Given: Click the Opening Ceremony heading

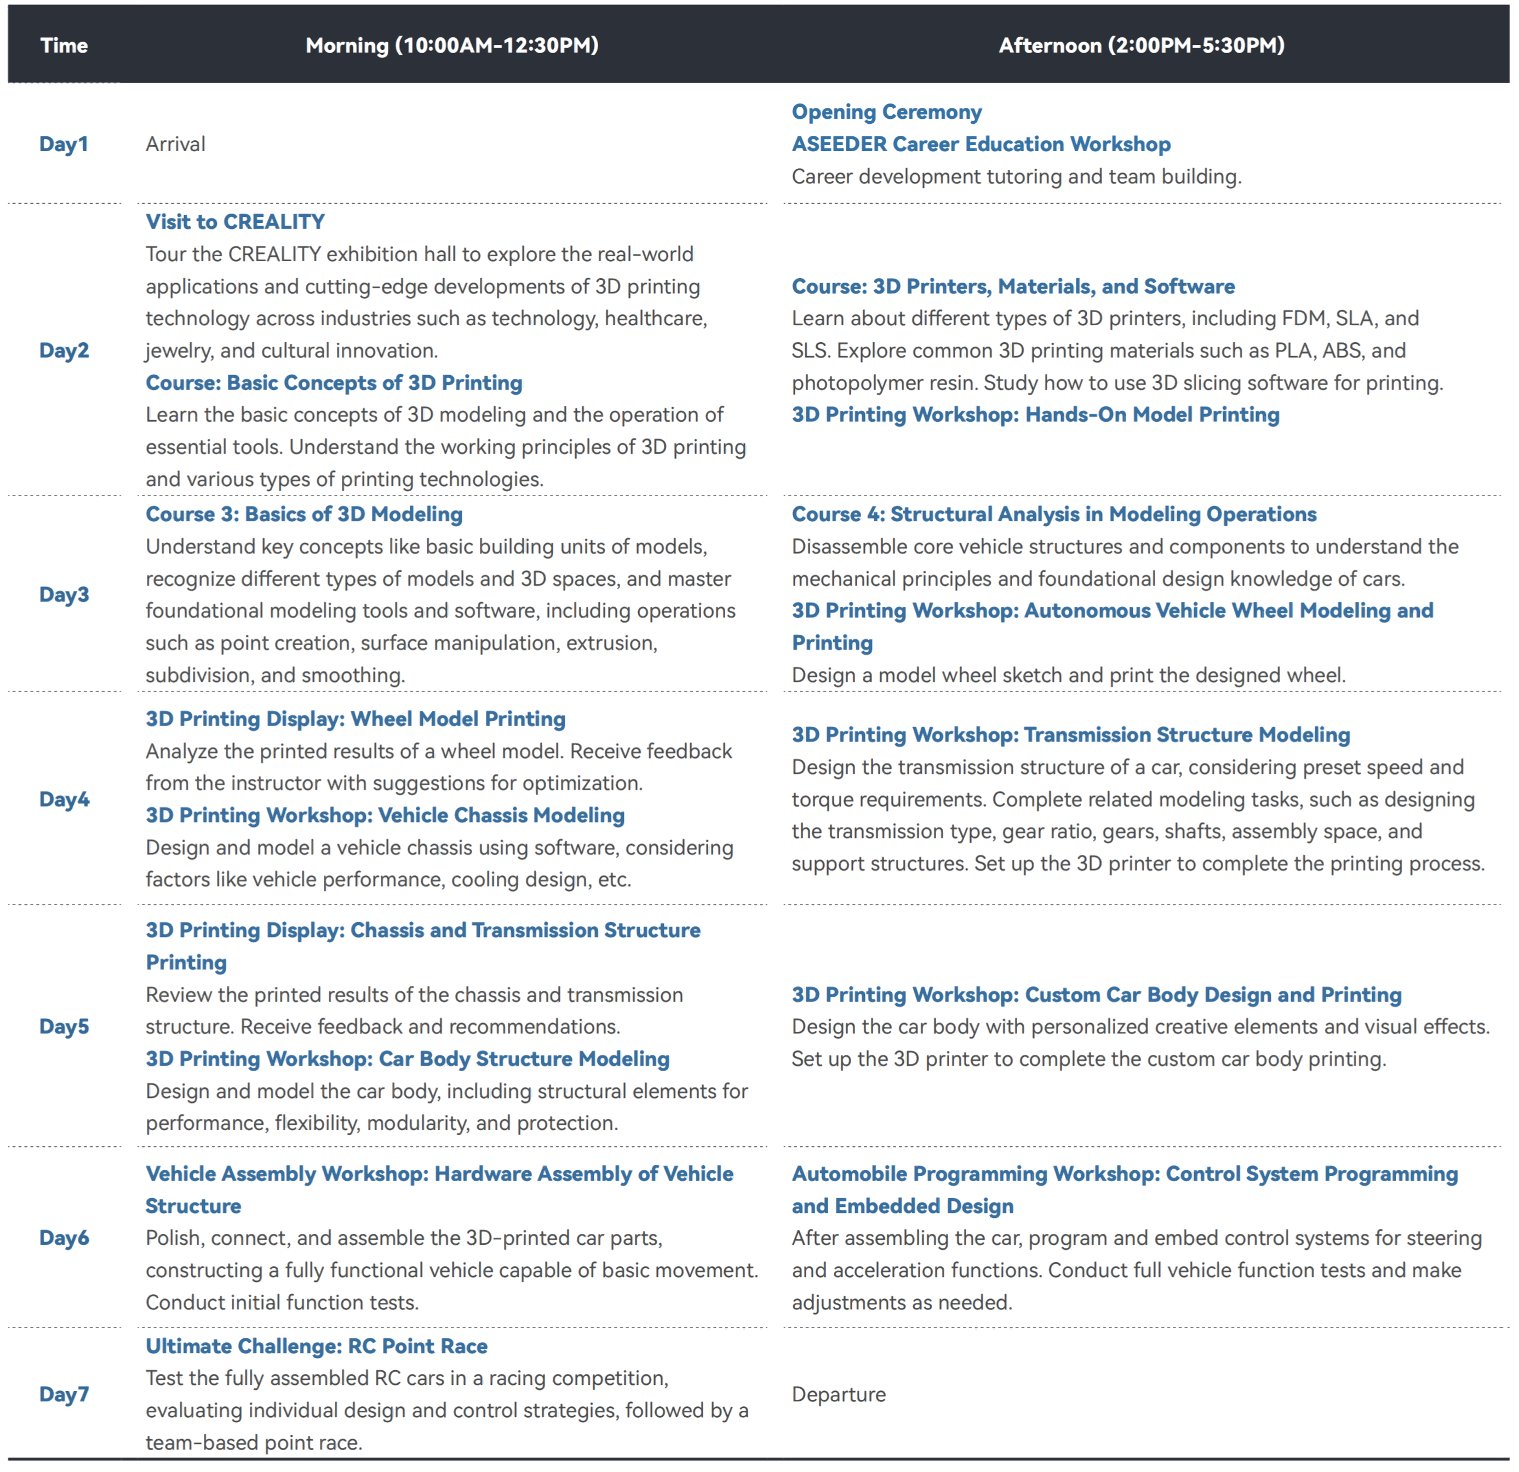Looking at the screenshot, I should click(886, 112).
